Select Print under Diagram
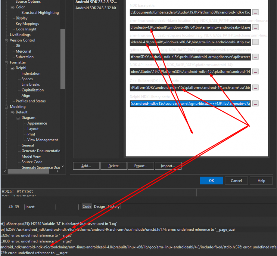Screen dimensions: 277x256 [31, 134]
